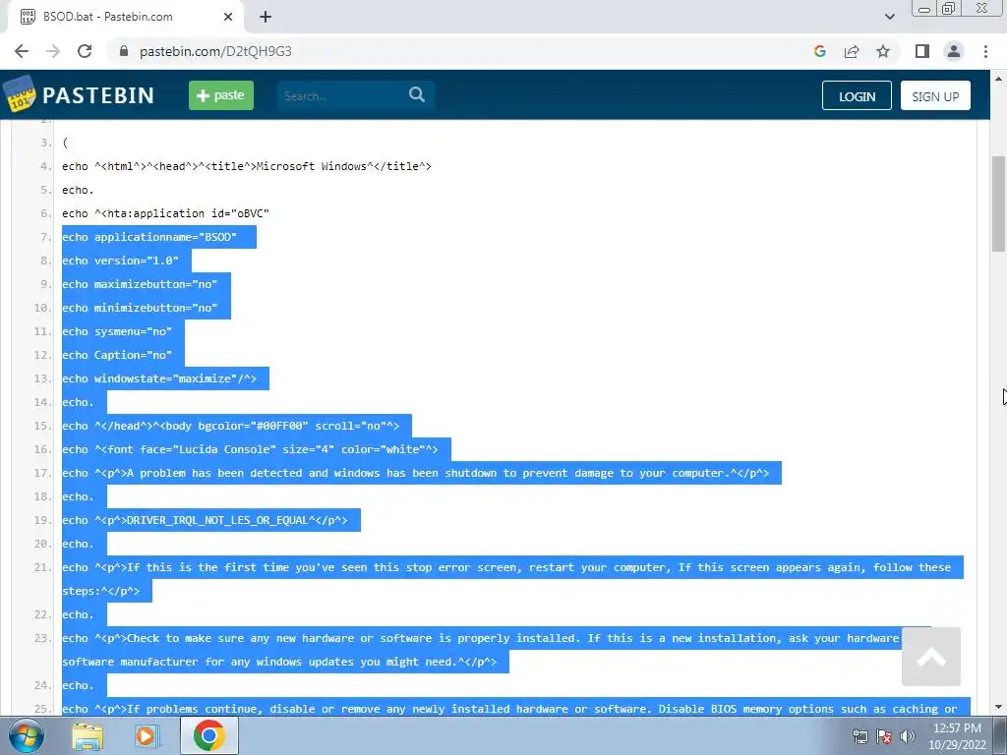Click the windowstate="maximize" line

pos(159,378)
